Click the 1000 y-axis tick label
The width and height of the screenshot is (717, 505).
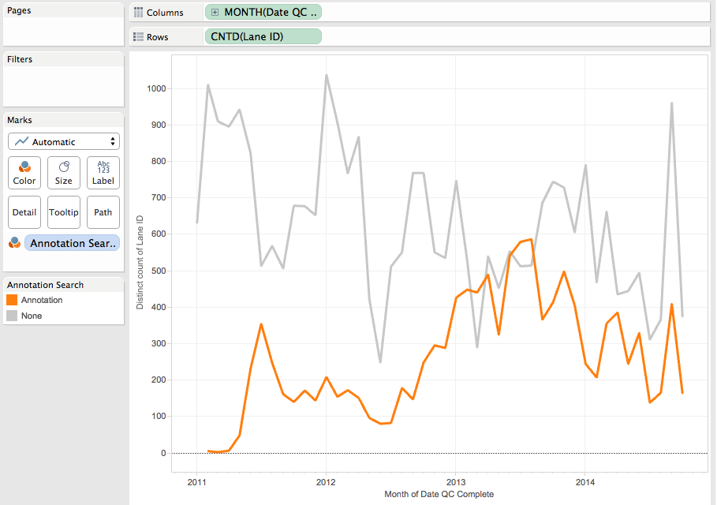pos(156,88)
